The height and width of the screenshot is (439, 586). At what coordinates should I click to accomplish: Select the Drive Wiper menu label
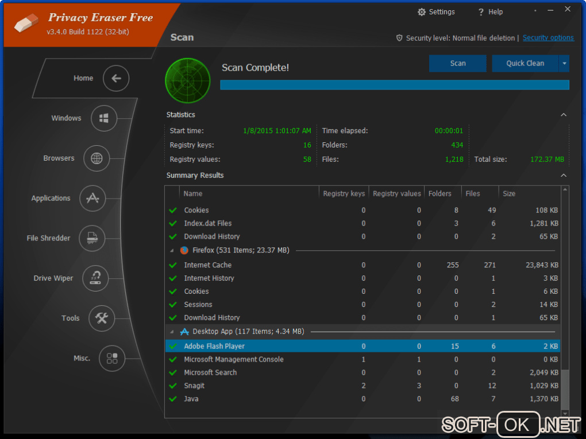pos(53,278)
